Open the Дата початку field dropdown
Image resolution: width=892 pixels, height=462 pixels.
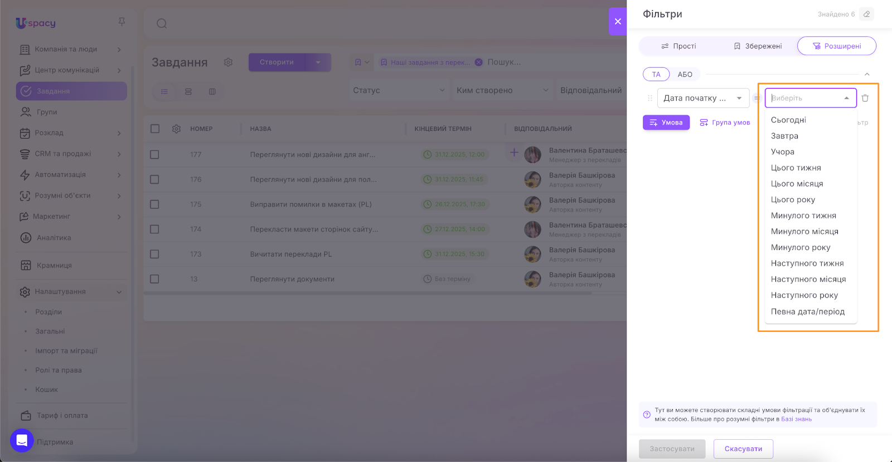click(x=702, y=98)
